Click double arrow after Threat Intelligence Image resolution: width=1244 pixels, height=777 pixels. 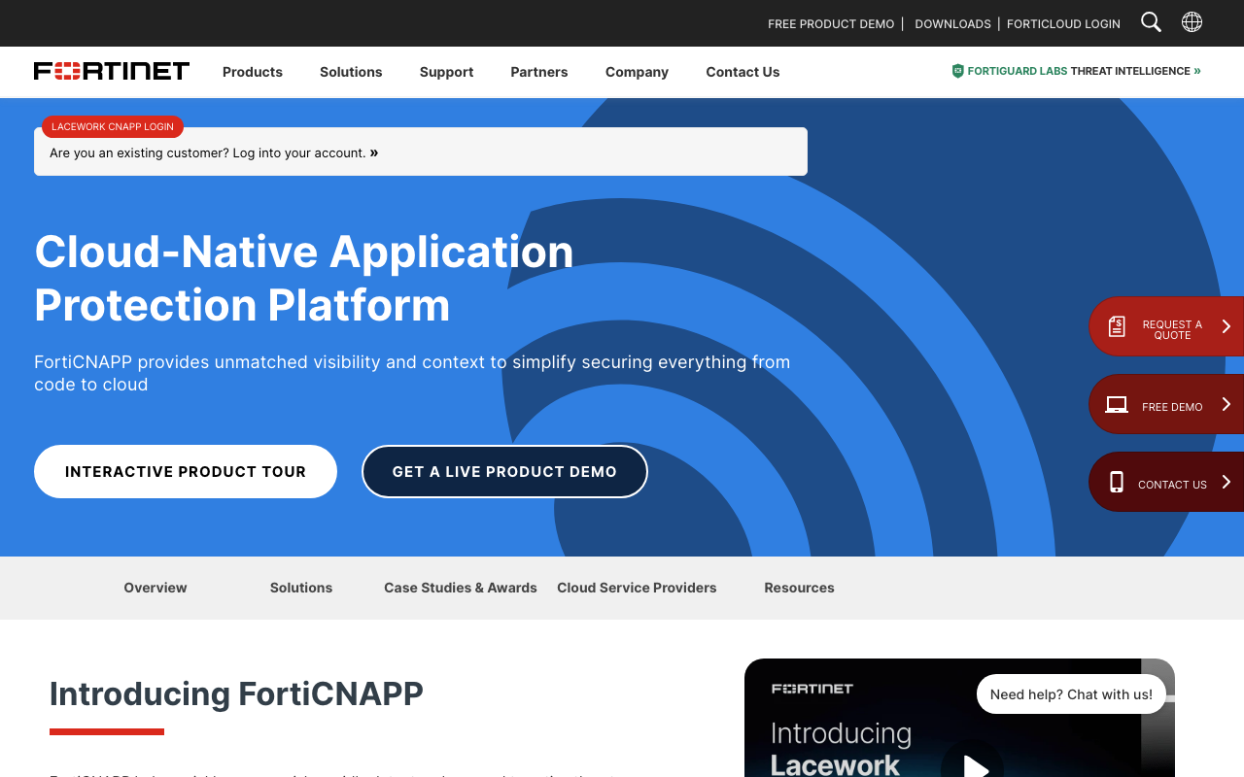click(x=1197, y=71)
